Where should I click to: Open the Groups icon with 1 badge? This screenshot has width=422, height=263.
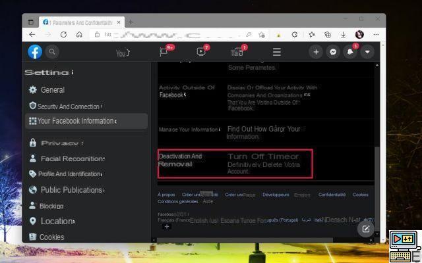237,52
